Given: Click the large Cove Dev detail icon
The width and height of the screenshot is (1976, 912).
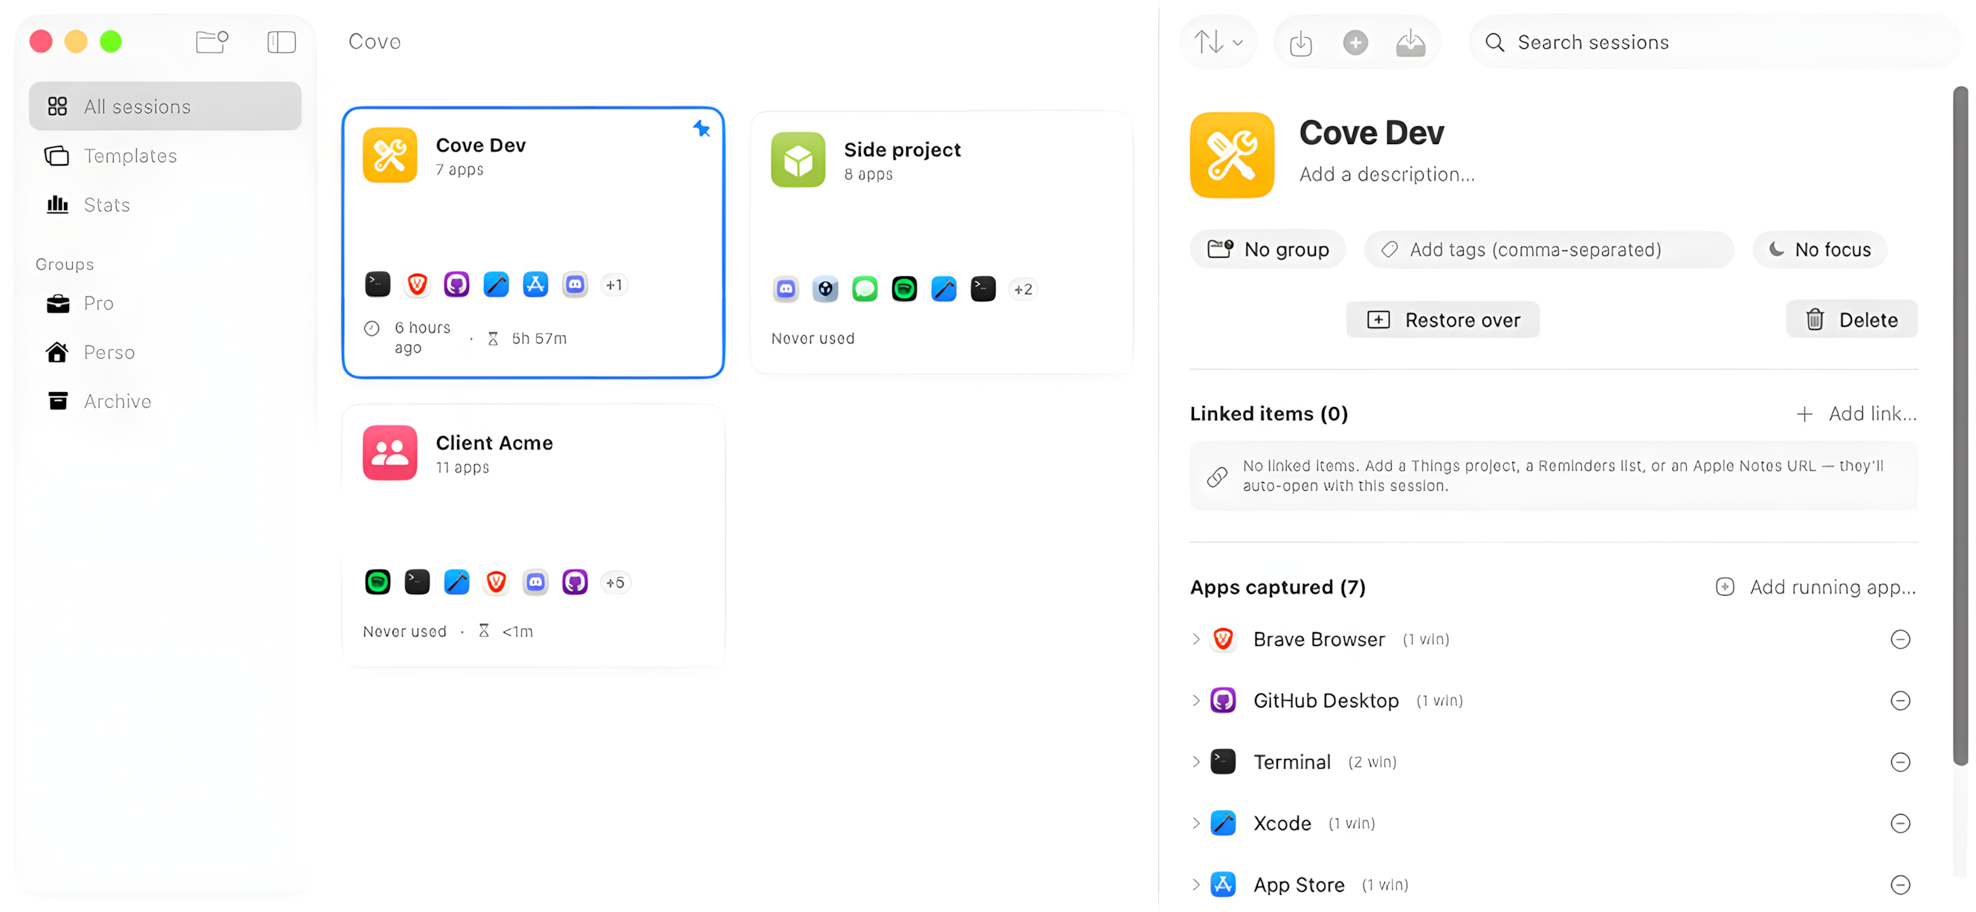Looking at the screenshot, I should tap(1232, 154).
